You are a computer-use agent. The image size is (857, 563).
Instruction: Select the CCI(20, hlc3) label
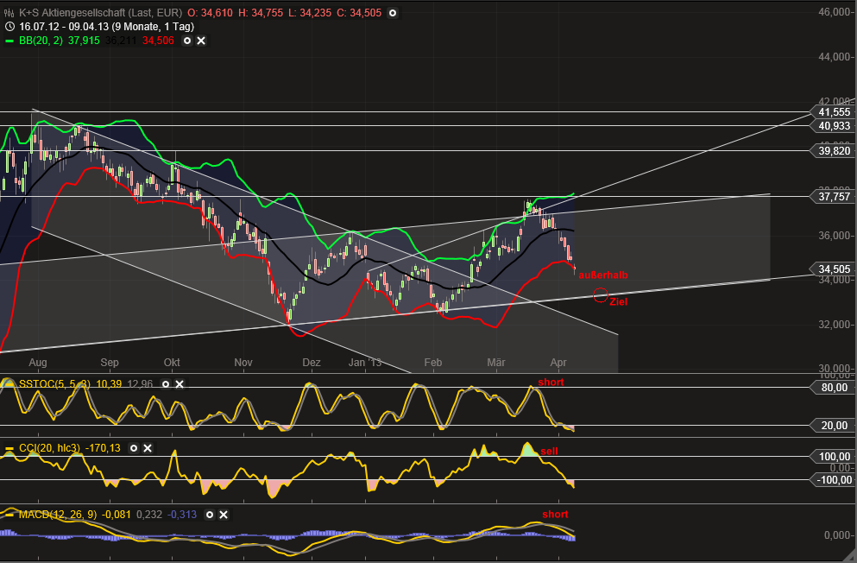coord(50,448)
